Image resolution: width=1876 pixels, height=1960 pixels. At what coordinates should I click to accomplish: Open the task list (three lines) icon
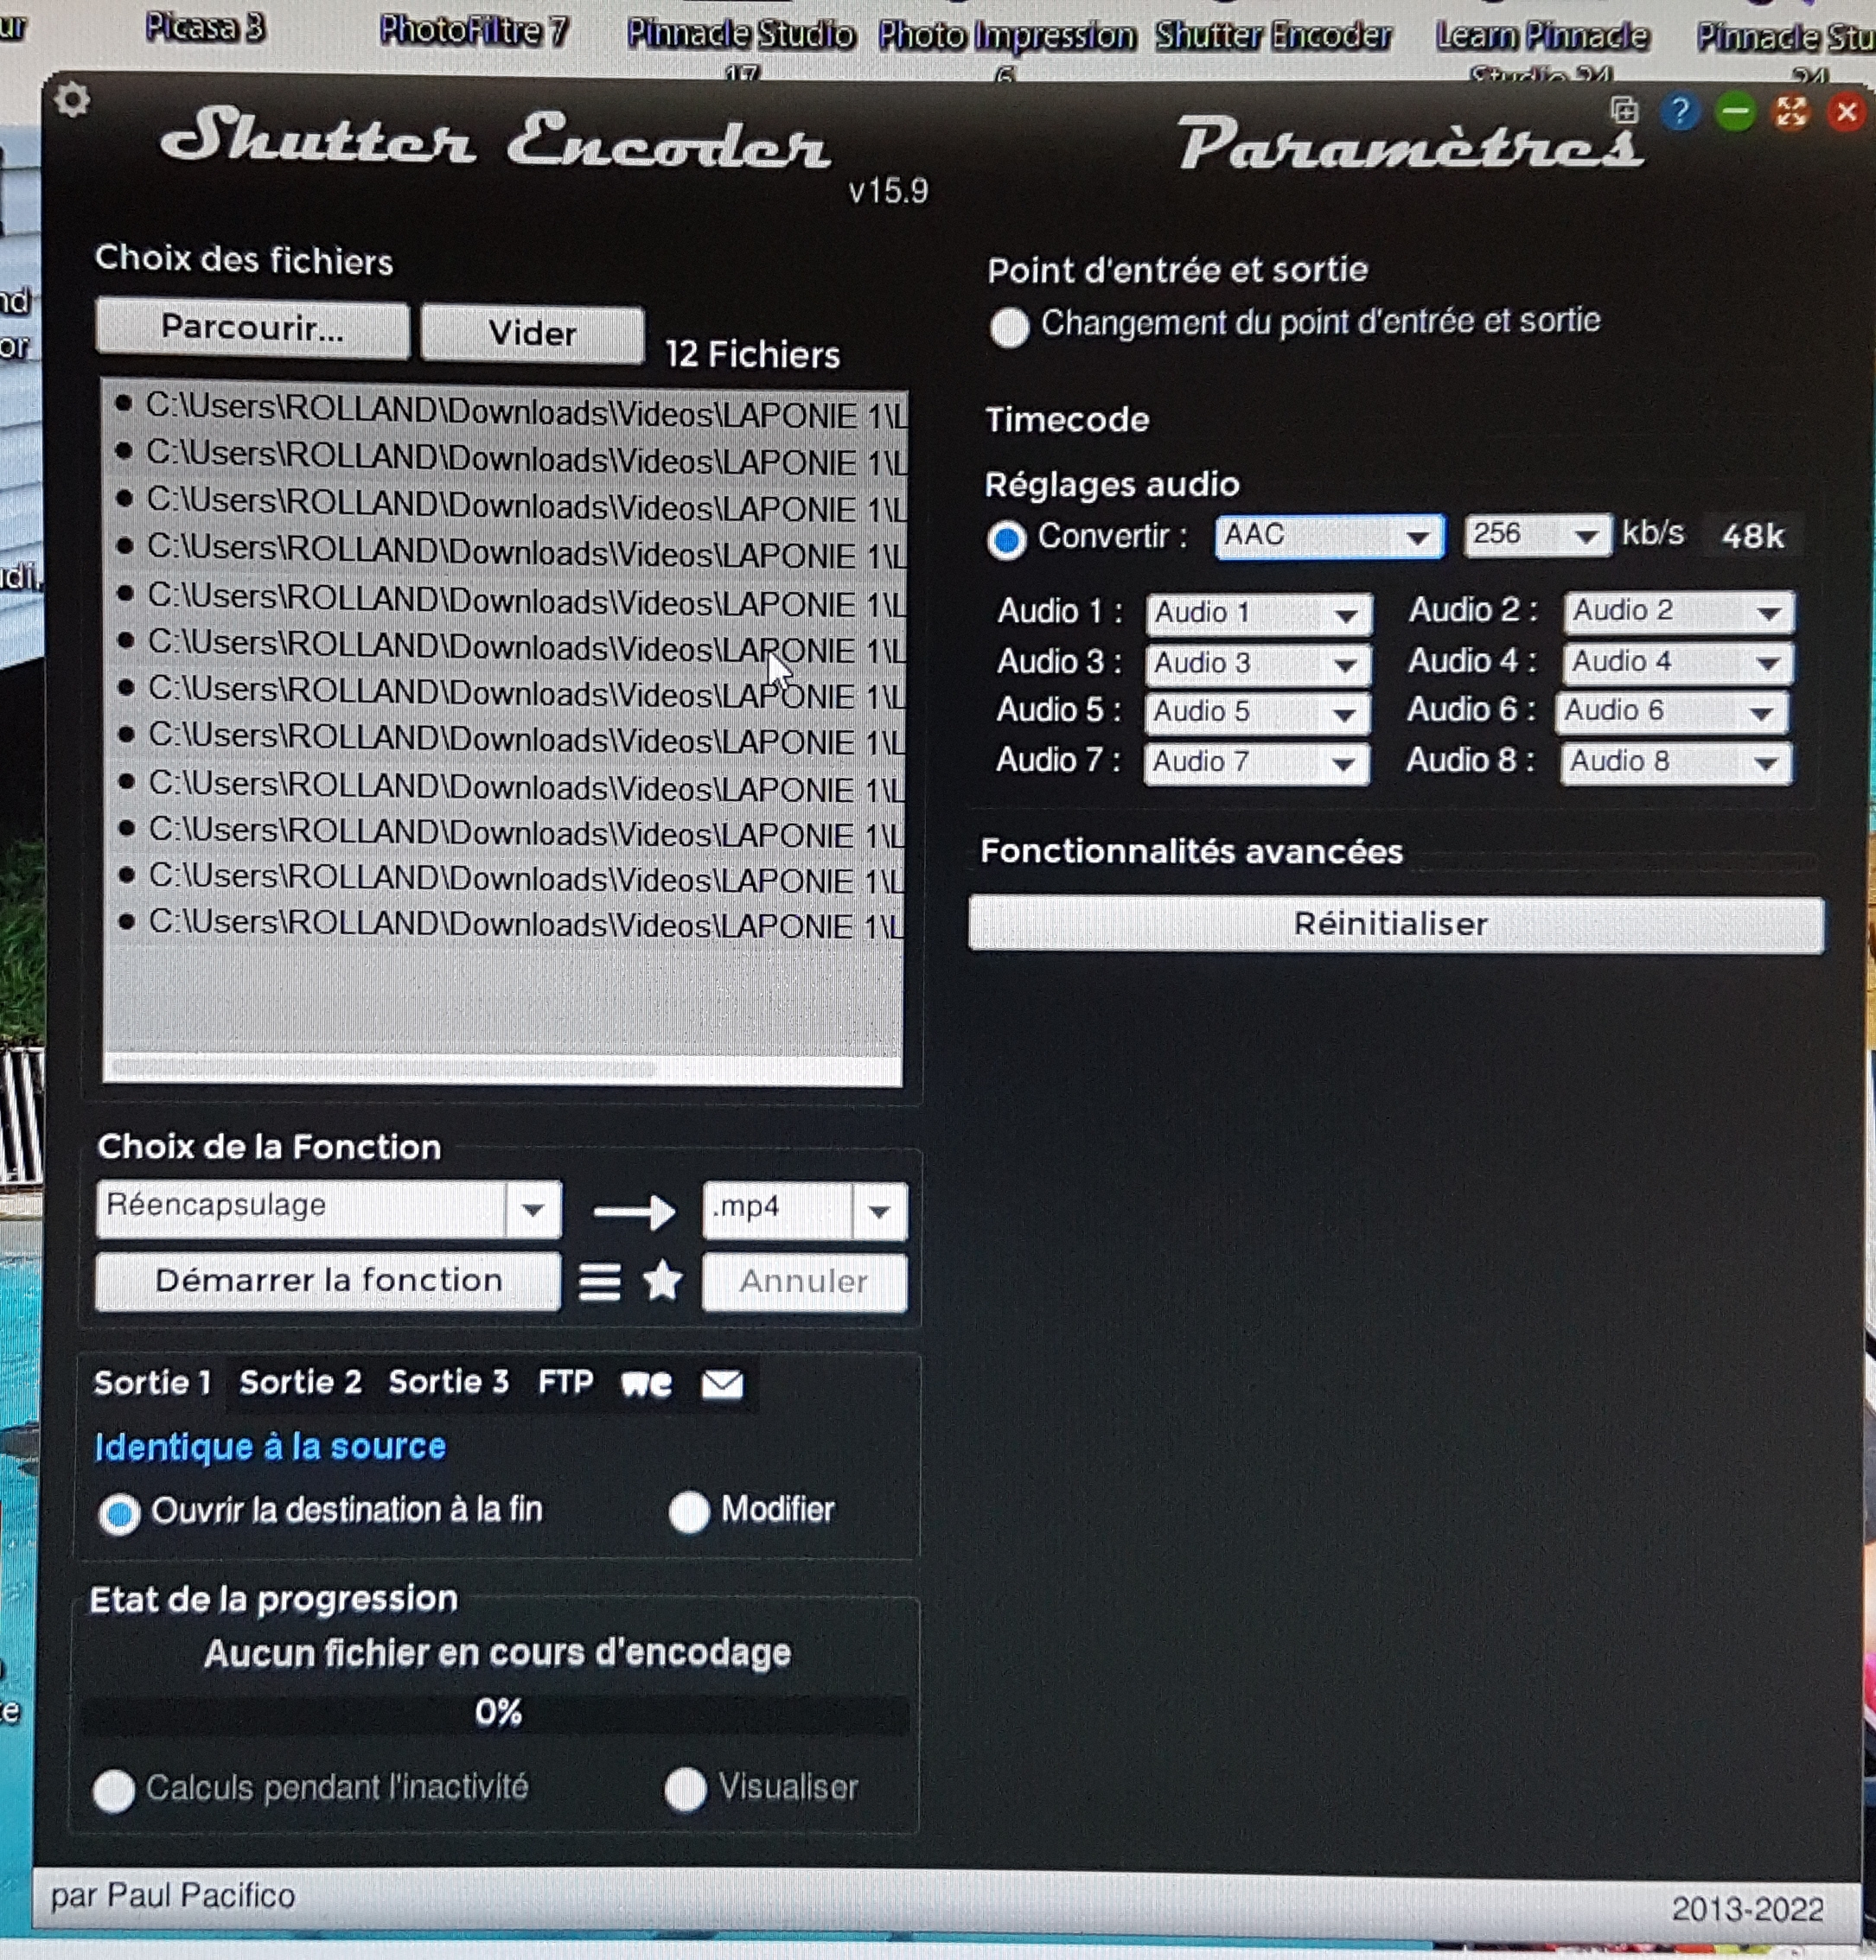[599, 1282]
